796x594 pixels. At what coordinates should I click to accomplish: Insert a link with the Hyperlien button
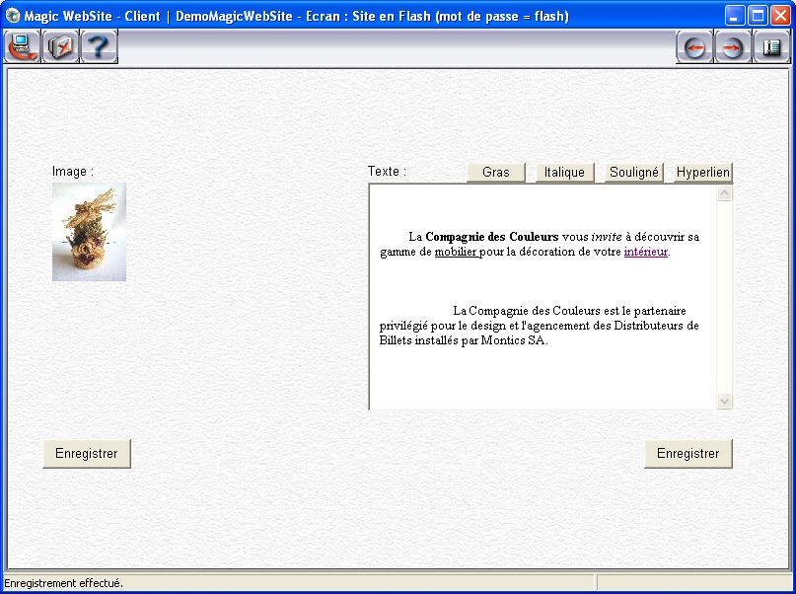[x=703, y=173]
